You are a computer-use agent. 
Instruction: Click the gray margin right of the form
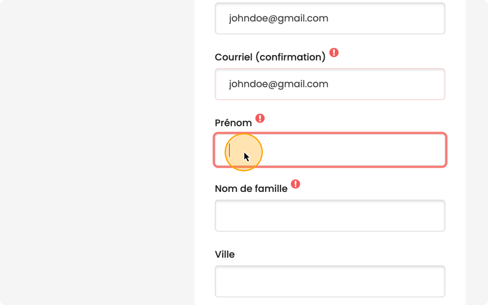click(477, 153)
